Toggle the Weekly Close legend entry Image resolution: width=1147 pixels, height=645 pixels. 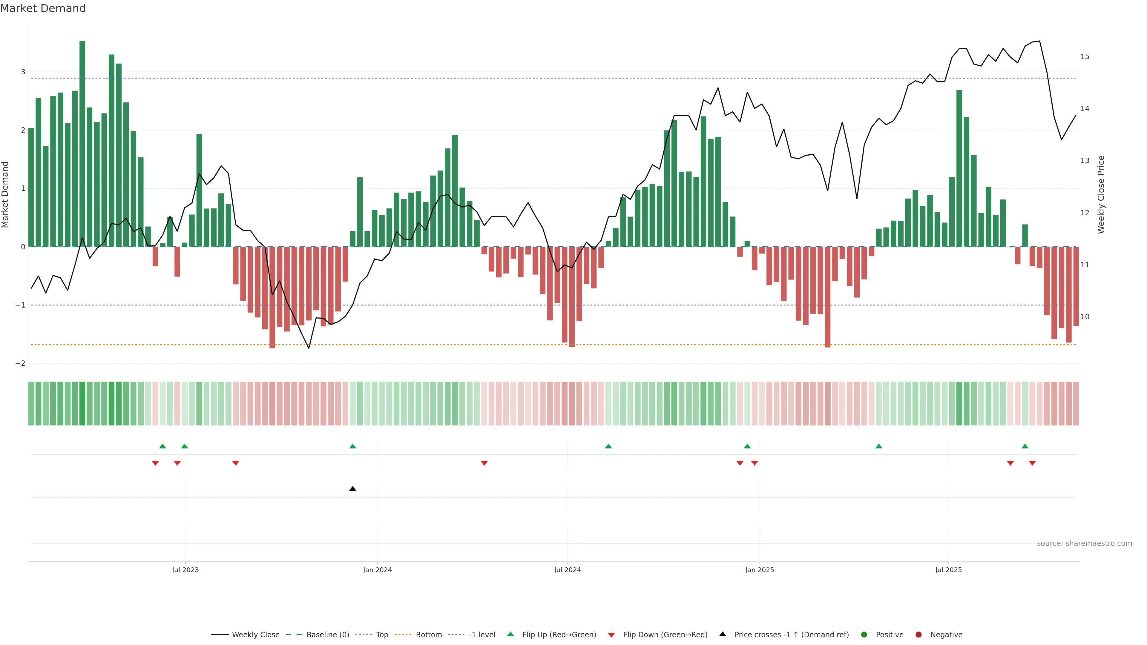tap(256, 634)
